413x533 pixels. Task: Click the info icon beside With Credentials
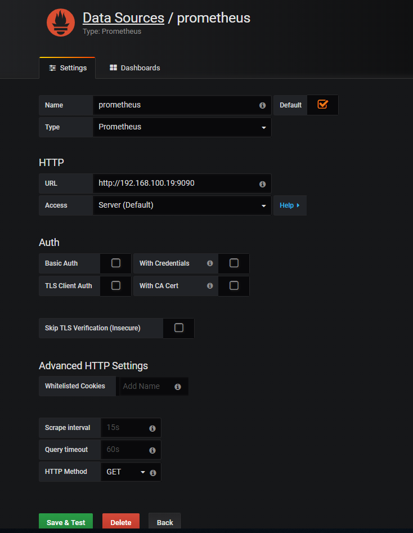(209, 263)
